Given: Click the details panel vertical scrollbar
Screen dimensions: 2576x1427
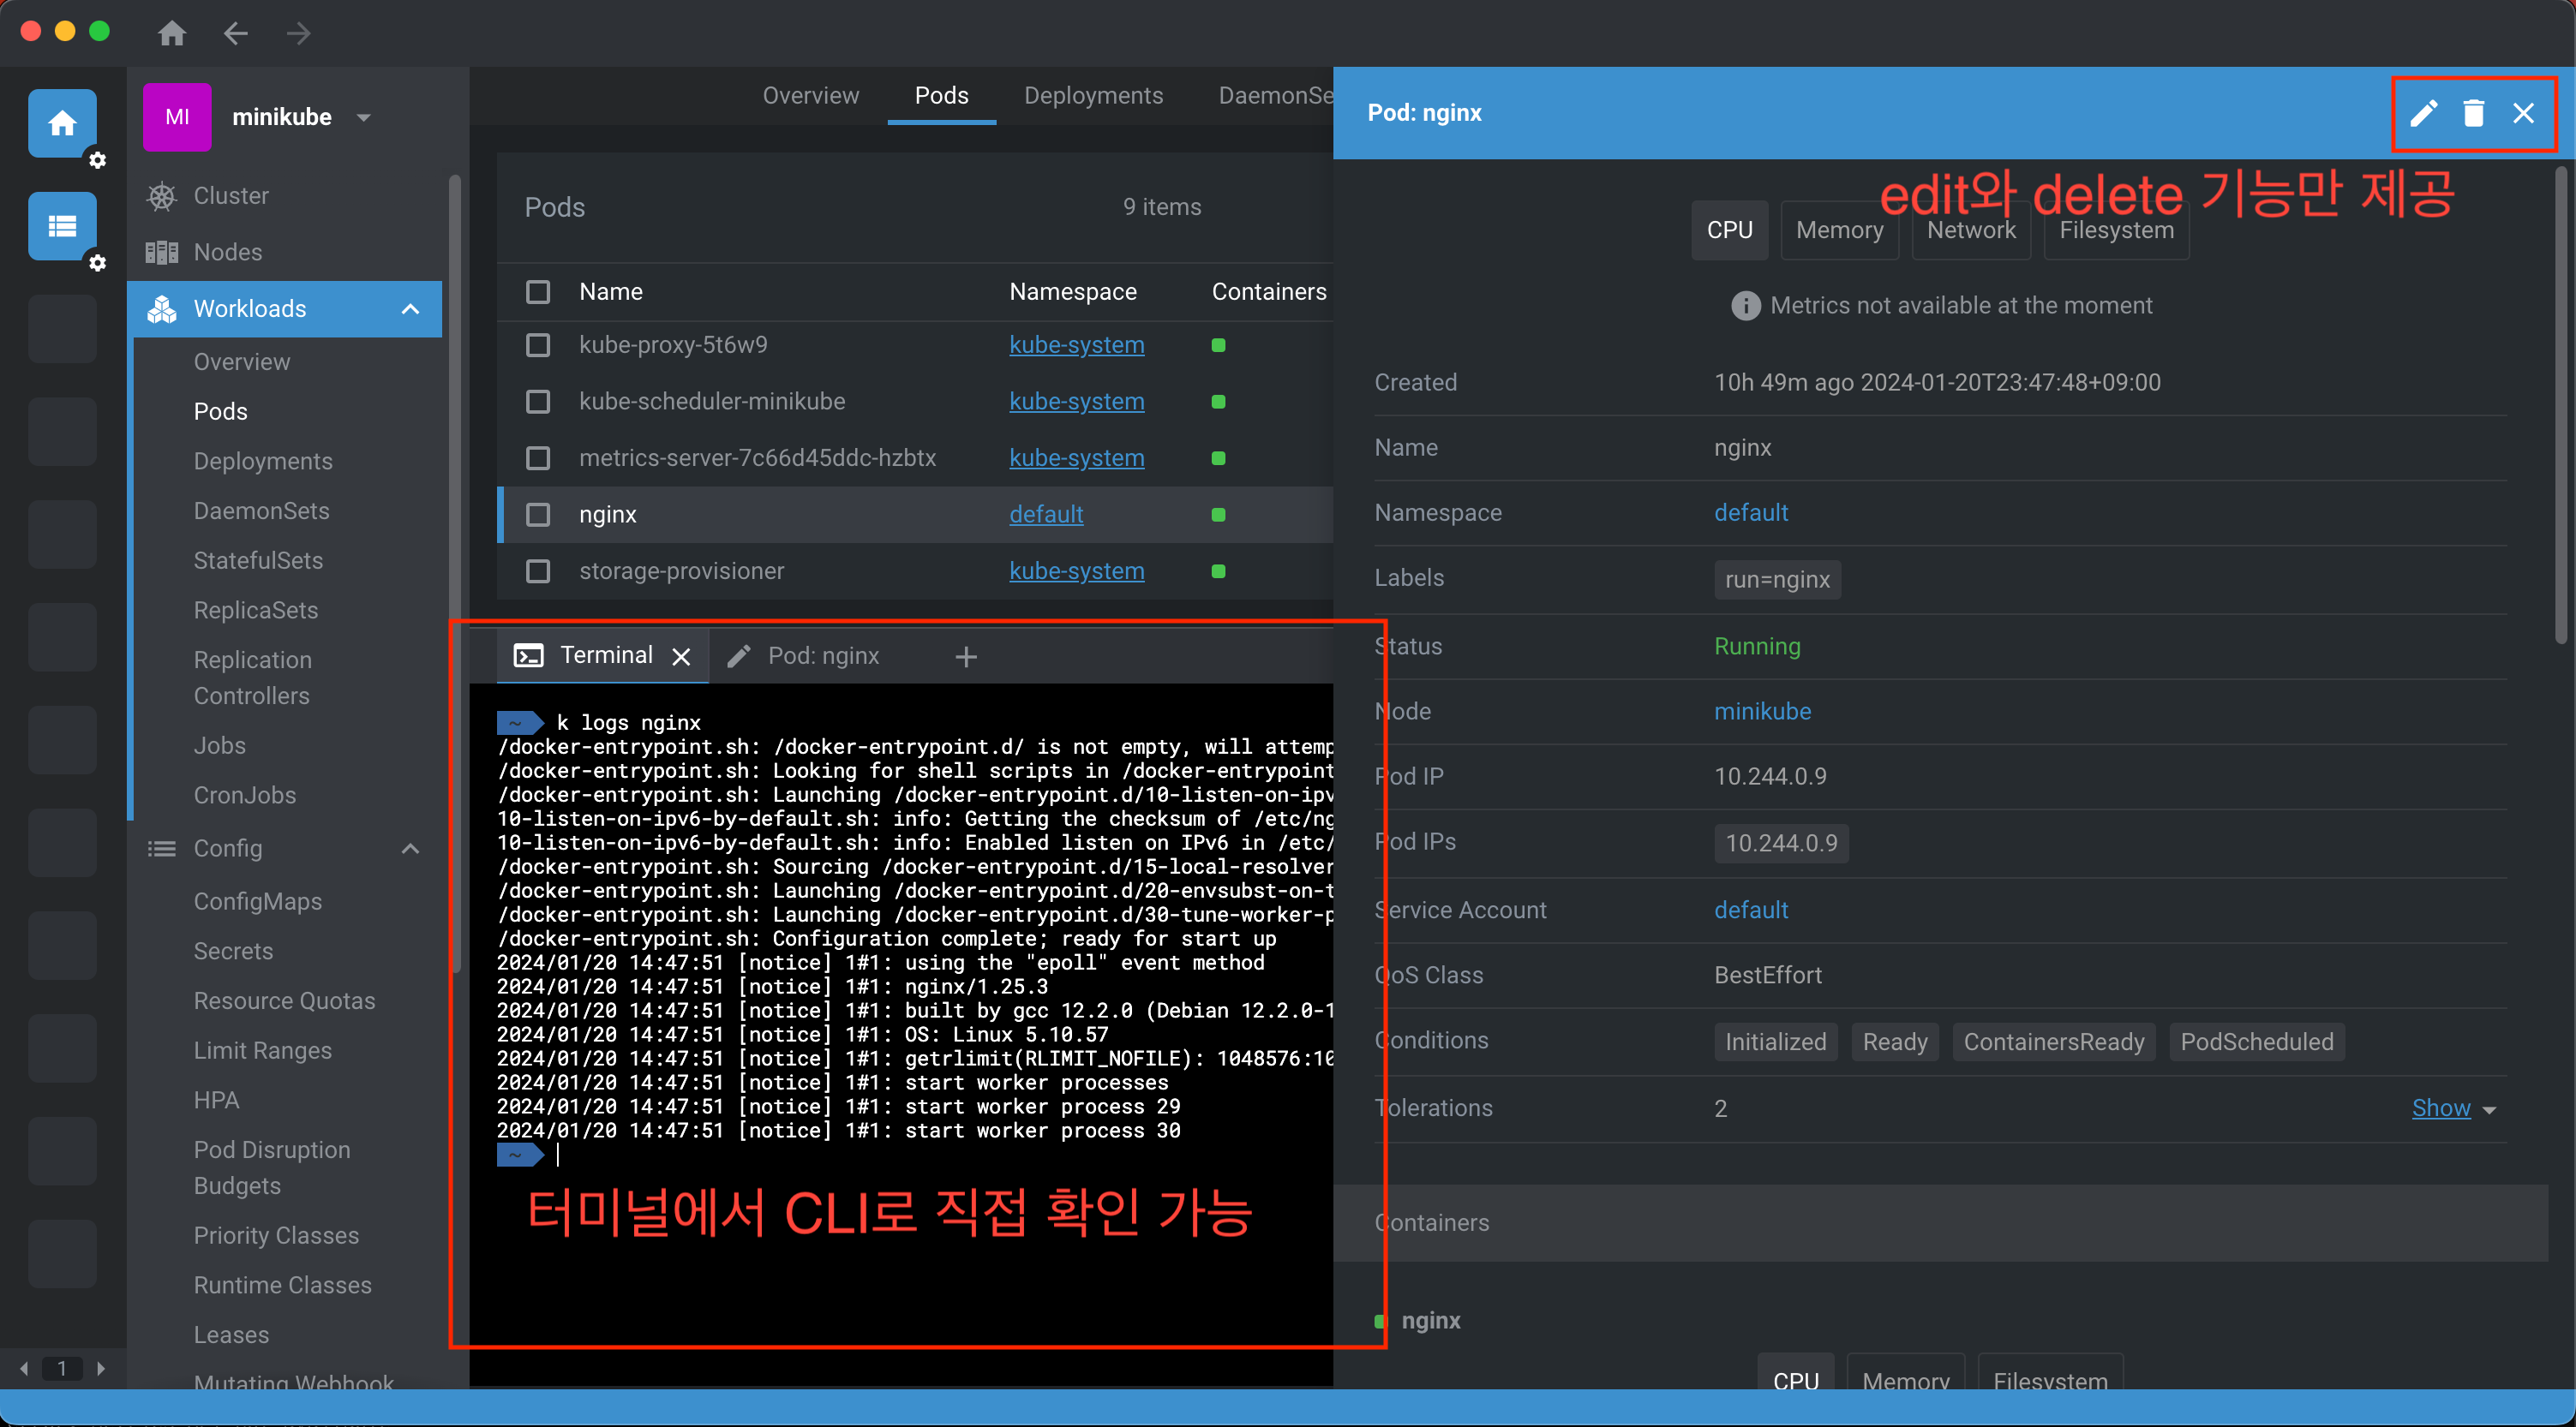Looking at the screenshot, I should point(2560,400).
